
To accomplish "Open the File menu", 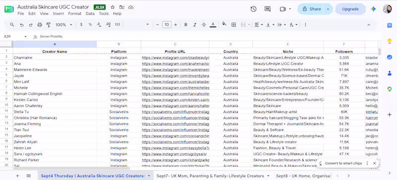I will [x=21, y=14].
